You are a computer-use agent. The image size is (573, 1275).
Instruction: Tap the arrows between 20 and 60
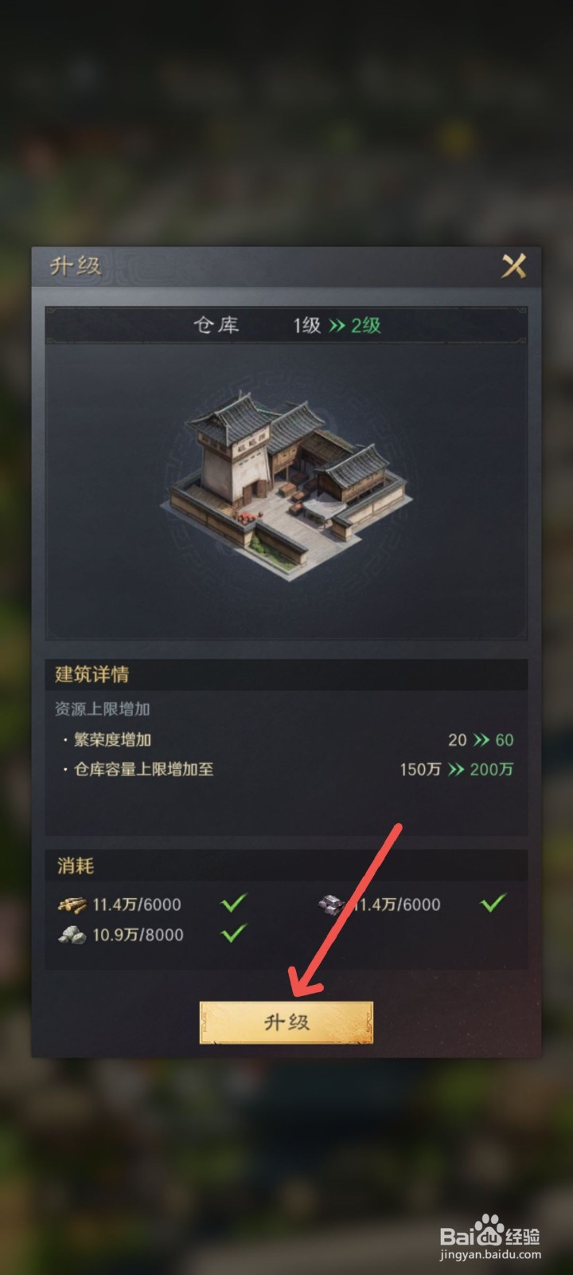click(x=481, y=740)
